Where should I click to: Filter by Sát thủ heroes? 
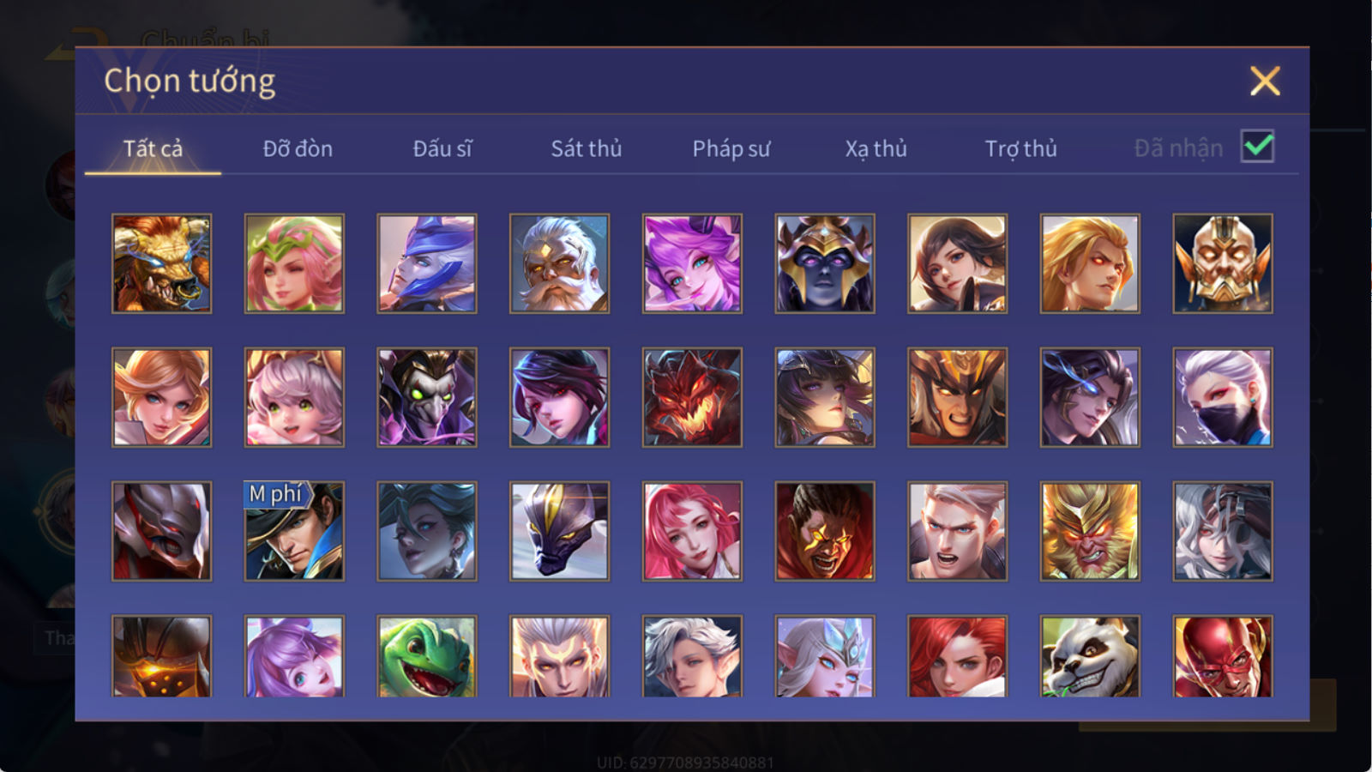(587, 148)
